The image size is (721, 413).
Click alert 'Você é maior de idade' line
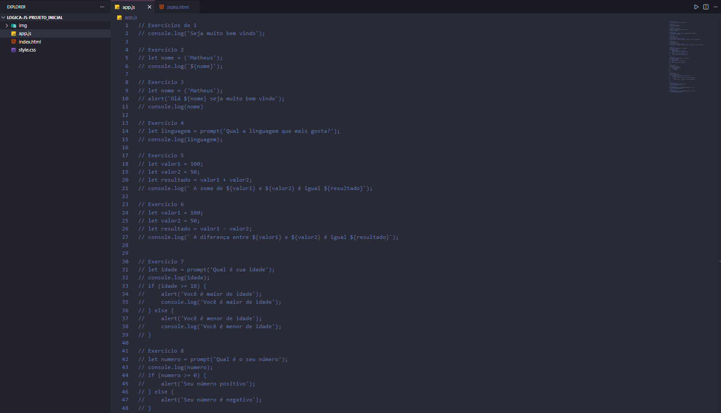pos(200,294)
